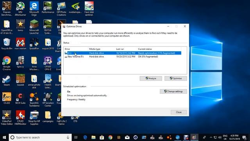Select the Intel(R) Extreme desktop icon

pos(48,81)
